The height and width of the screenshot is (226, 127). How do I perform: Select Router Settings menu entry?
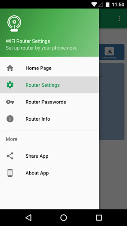click(49, 85)
